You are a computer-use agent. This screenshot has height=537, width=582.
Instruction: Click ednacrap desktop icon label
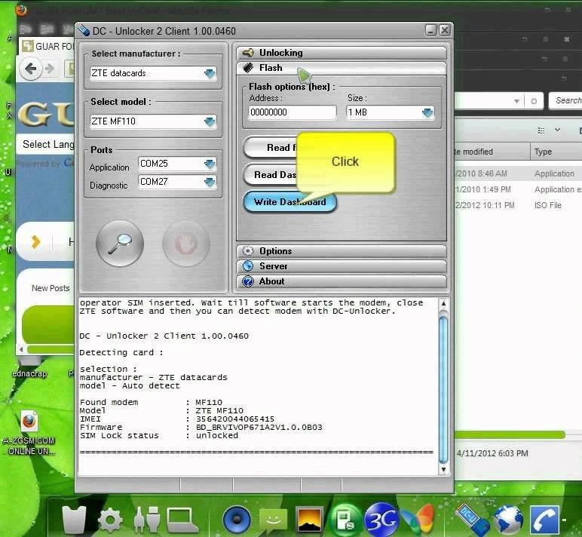coord(29,373)
